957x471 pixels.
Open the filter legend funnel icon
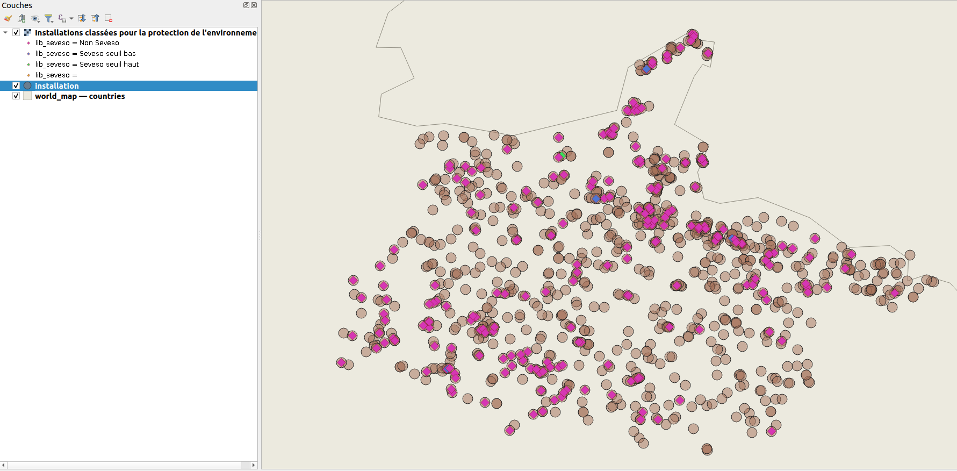[x=49, y=18]
